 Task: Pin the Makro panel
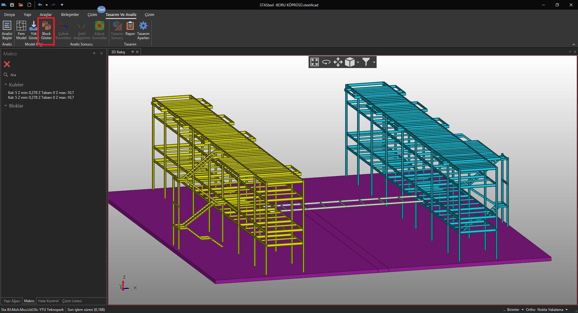point(94,53)
